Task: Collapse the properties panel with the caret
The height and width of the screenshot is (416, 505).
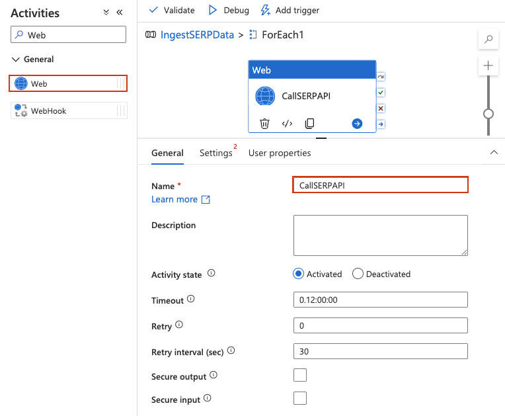Action: (x=494, y=152)
